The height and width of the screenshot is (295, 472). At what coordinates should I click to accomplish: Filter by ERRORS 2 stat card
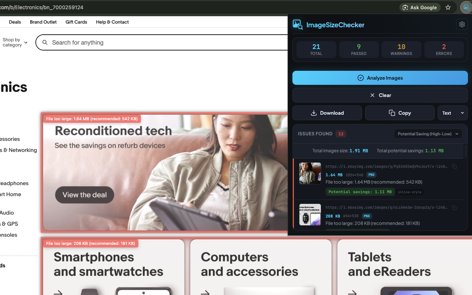point(444,49)
